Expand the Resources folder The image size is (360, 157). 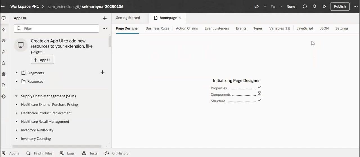point(16,81)
